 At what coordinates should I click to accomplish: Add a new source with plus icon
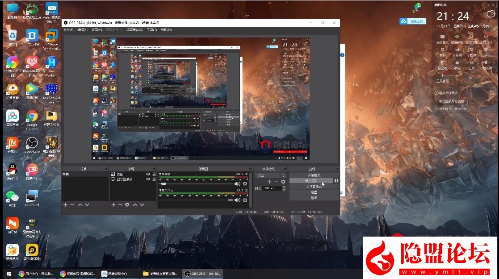(113, 204)
